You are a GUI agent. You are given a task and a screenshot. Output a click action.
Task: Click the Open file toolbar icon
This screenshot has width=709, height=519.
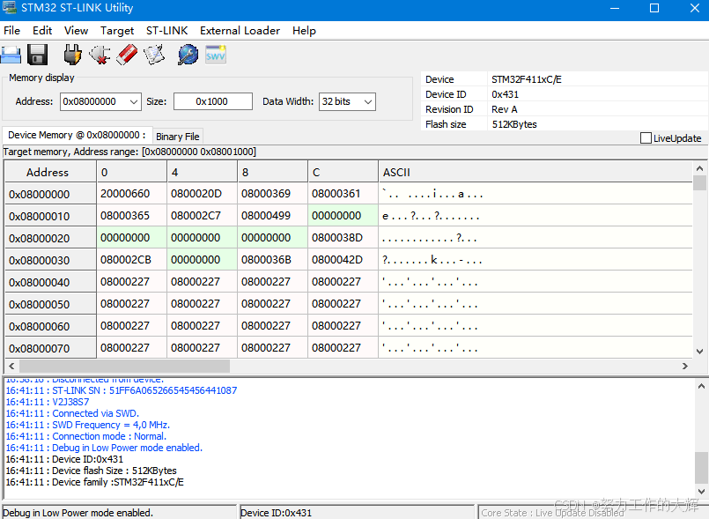(x=11, y=55)
